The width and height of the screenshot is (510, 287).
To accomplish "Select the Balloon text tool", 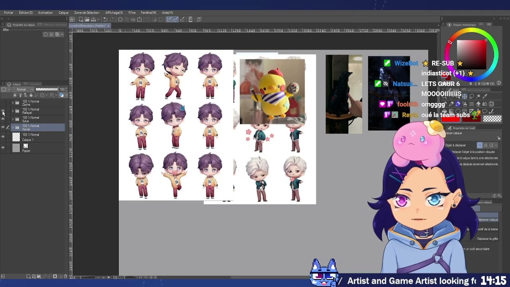I will [484, 111].
